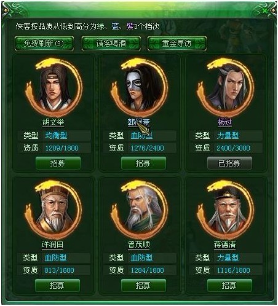Close the recruitment window via green X
Screen dimensions: 278x306
[265, 10]
